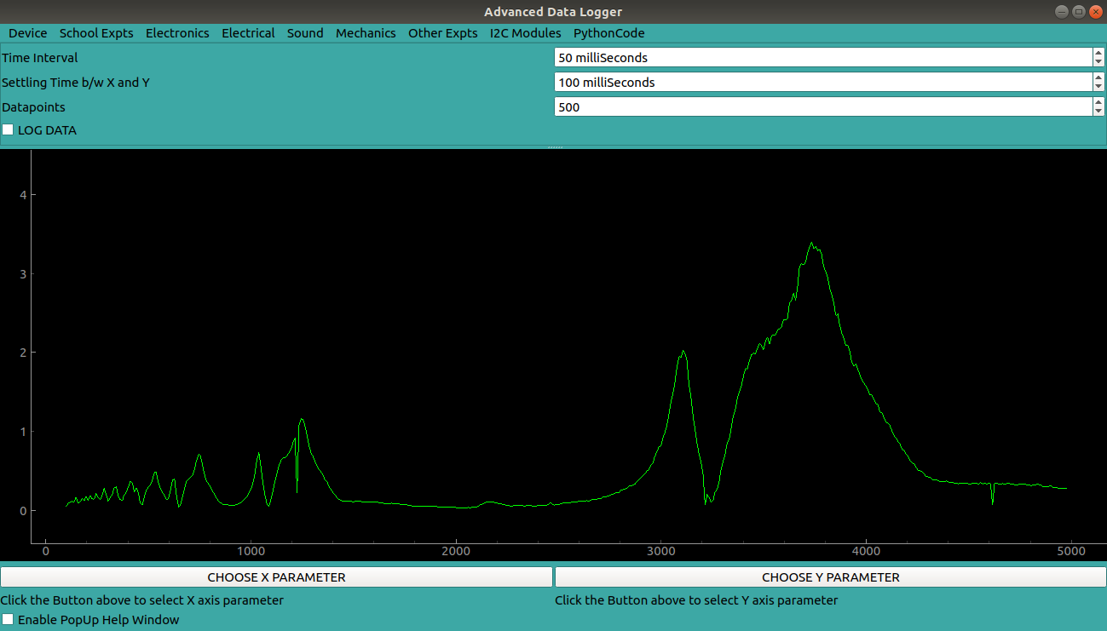Grab the dotted splitter handle above the plot
Screen dimensions: 1107x631
coord(554,146)
